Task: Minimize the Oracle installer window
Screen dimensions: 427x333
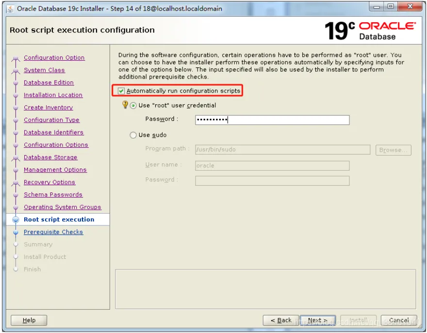Action: click(377, 6)
